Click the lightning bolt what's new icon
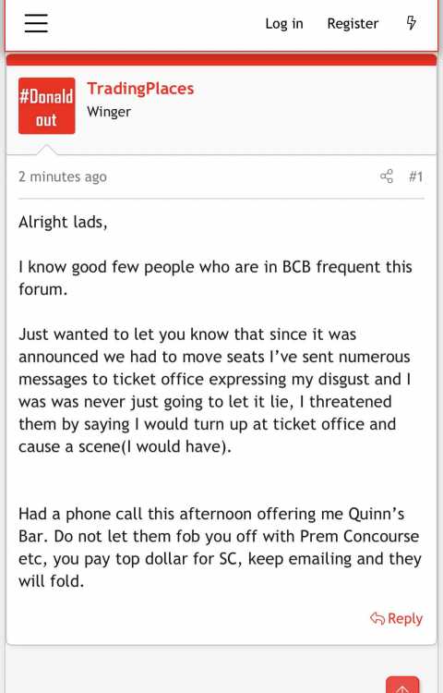Viewport: 443px width, 693px height. [411, 22]
